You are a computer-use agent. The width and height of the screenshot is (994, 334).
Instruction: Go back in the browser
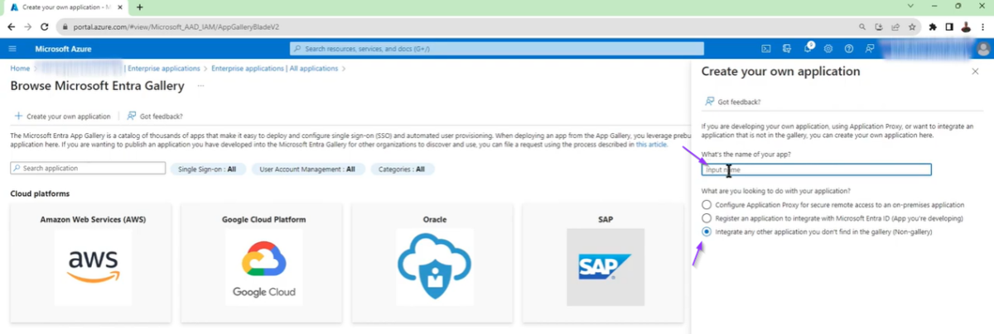pyautogui.click(x=11, y=26)
